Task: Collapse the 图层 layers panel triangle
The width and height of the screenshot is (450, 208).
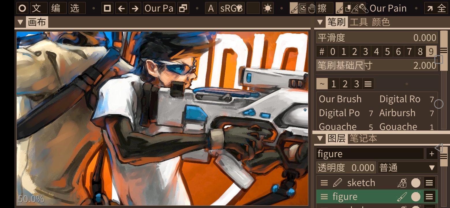Action: pos(320,138)
